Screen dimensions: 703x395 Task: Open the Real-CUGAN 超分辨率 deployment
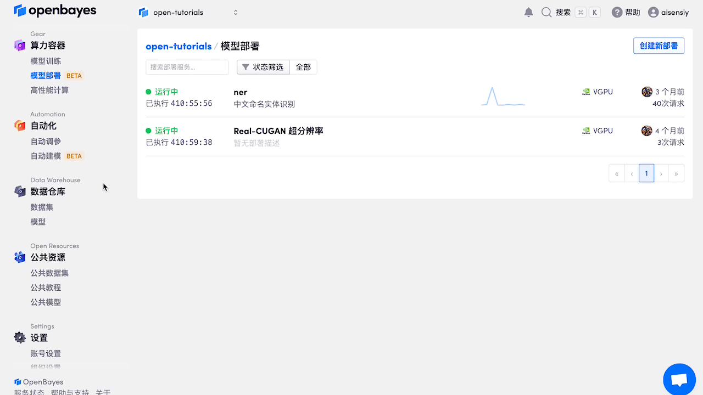click(x=278, y=131)
